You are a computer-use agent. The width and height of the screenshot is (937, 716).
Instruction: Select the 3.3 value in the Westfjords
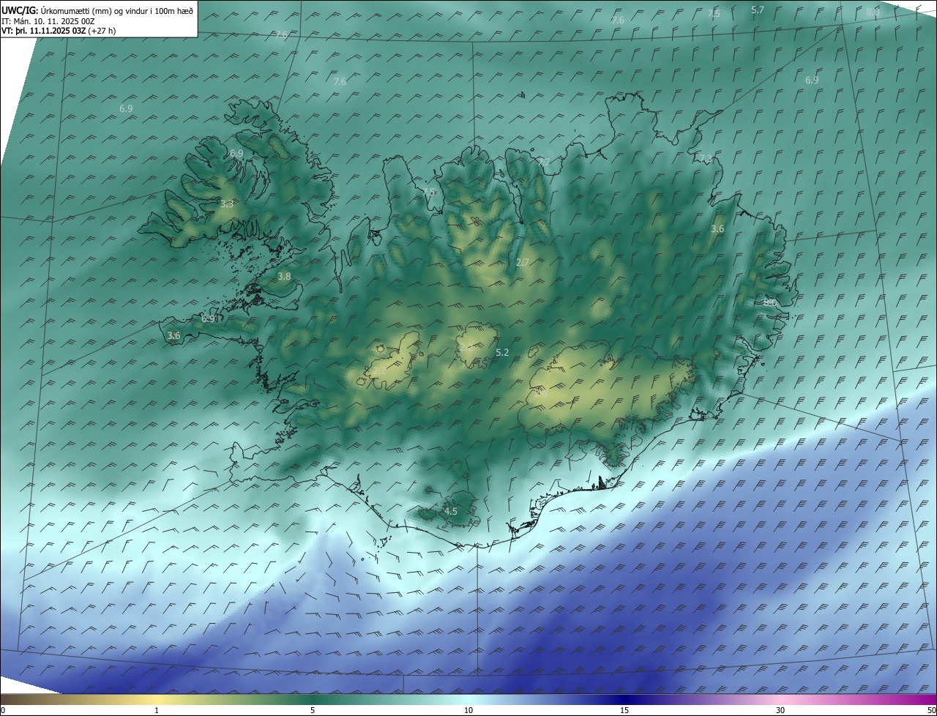tap(227, 204)
